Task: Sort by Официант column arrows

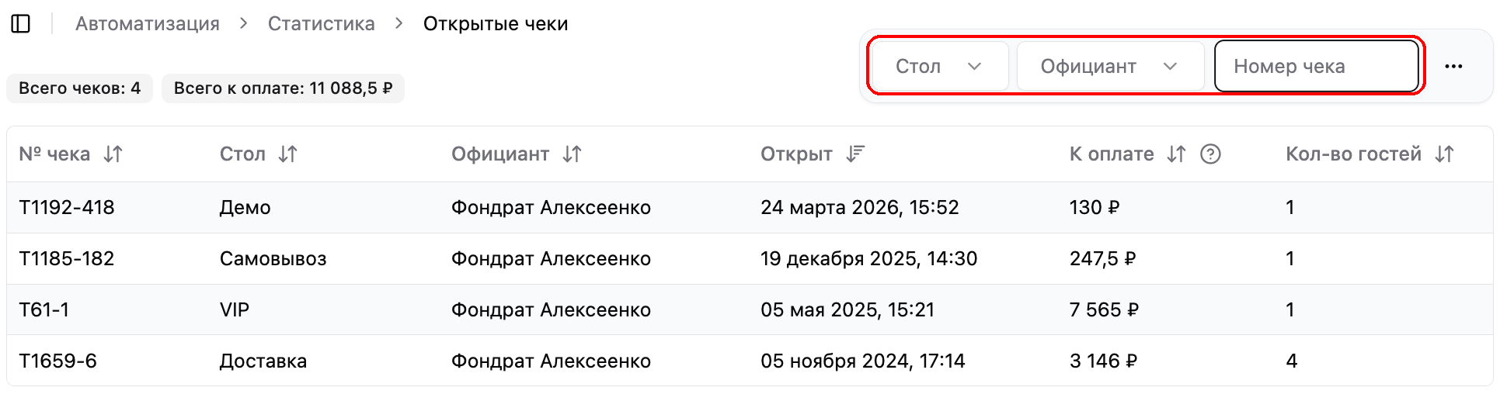Action: 573,154
